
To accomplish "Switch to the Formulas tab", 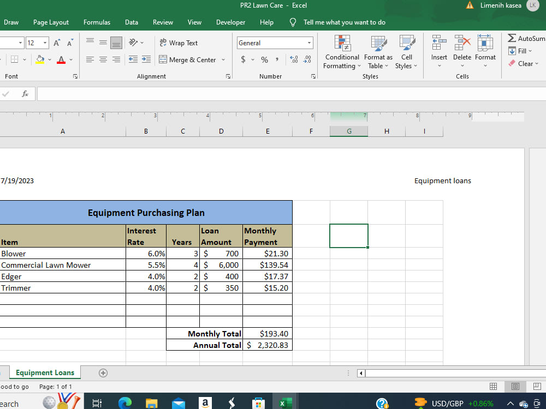I will [97, 22].
